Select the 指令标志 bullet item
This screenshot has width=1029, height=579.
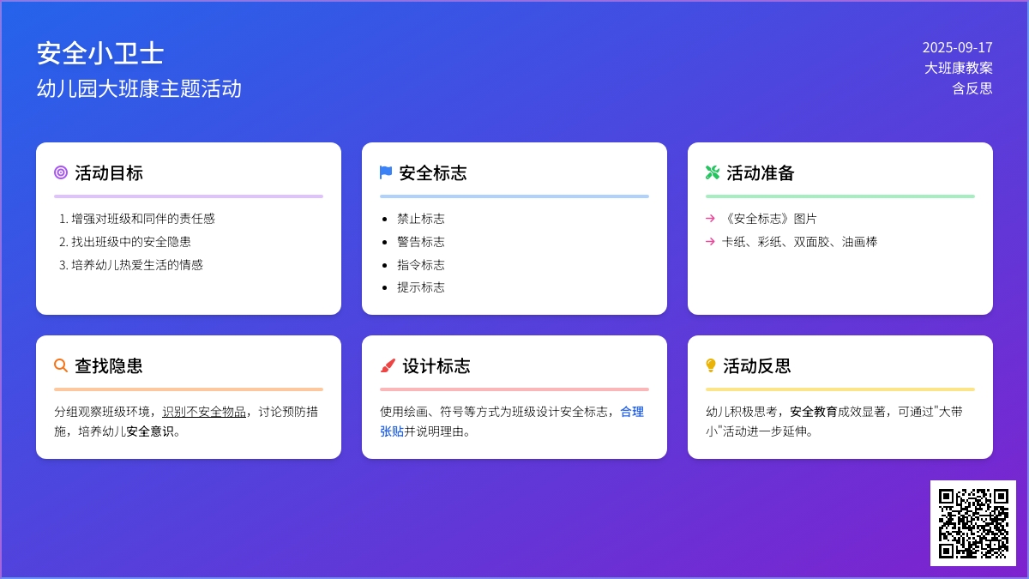click(x=421, y=265)
